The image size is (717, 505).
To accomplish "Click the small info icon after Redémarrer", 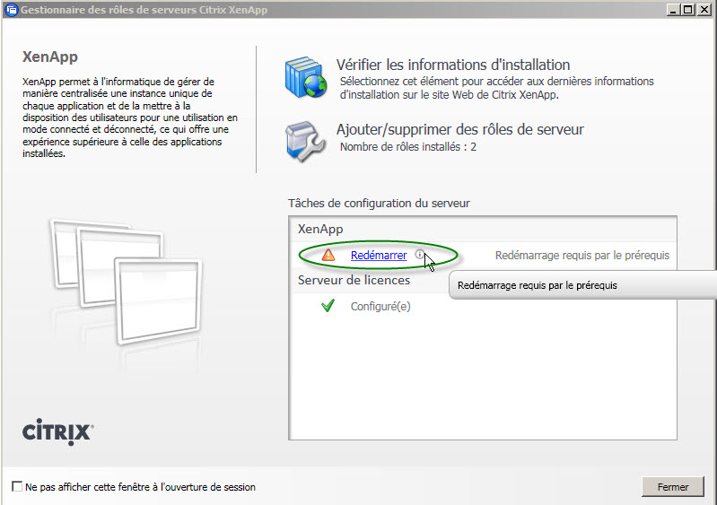I will [x=419, y=254].
